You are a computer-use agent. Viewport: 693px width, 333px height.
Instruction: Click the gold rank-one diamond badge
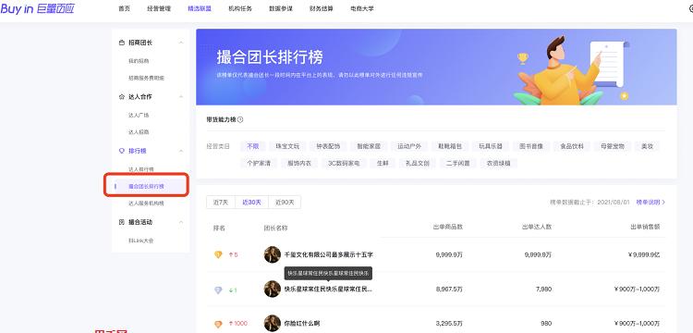click(218, 254)
